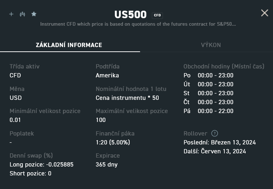Click the Pá trading hours row

coord(208,111)
